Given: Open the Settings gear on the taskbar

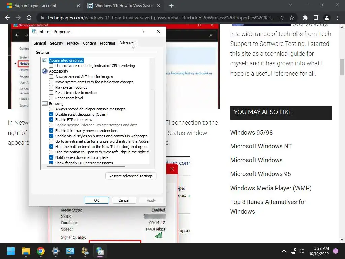Looking at the screenshot, I should pyautogui.click(x=56, y=251).
